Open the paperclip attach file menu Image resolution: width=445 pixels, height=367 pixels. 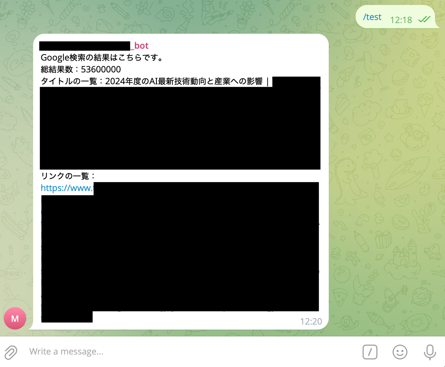(11, 352)
